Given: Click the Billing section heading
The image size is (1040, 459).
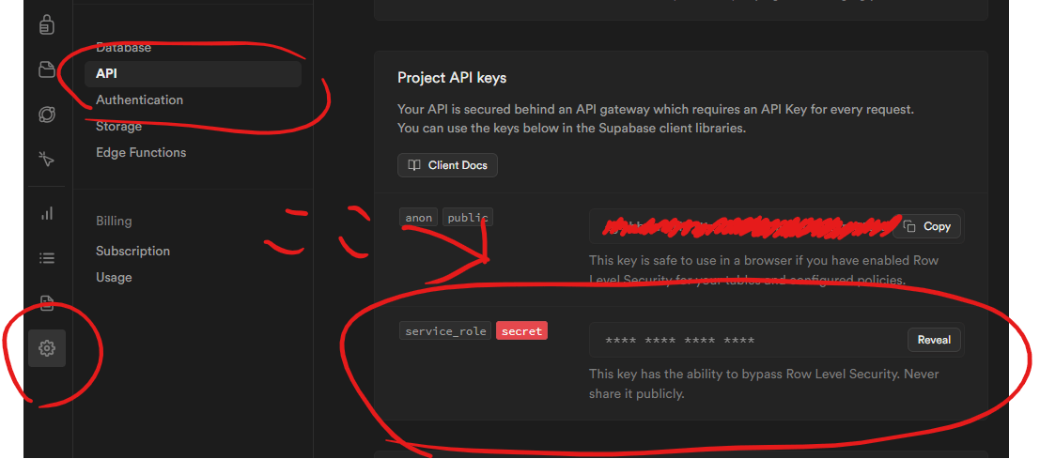Looking at the screenshot, I should point(114,222).
